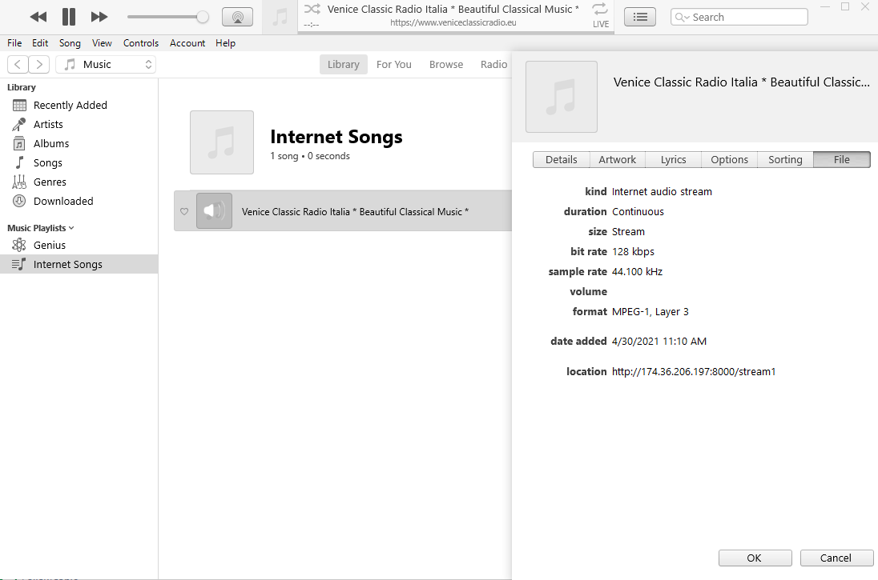This screenshot has width=878, height=580.
Task: Go back with the left navigation arrow
Action: pos(18,64)
